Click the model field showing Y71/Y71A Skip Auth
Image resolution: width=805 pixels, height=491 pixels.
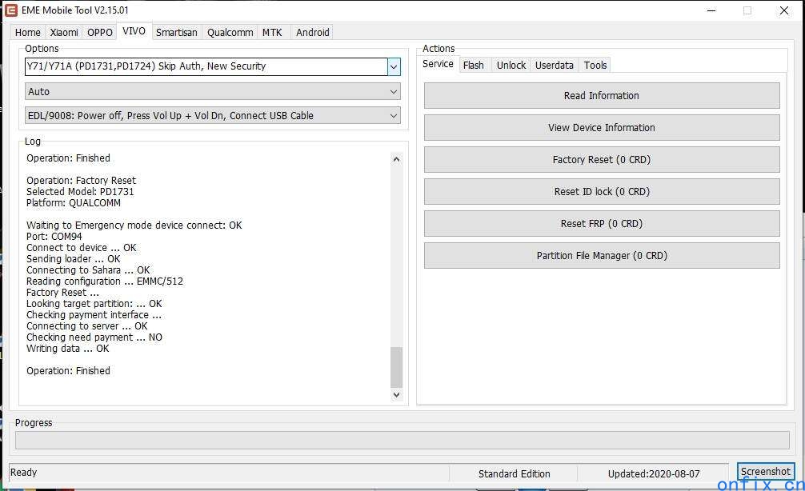pos(206,66)
